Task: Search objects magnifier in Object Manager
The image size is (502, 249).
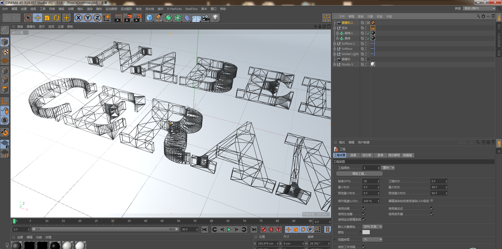Action: point(478,17)
